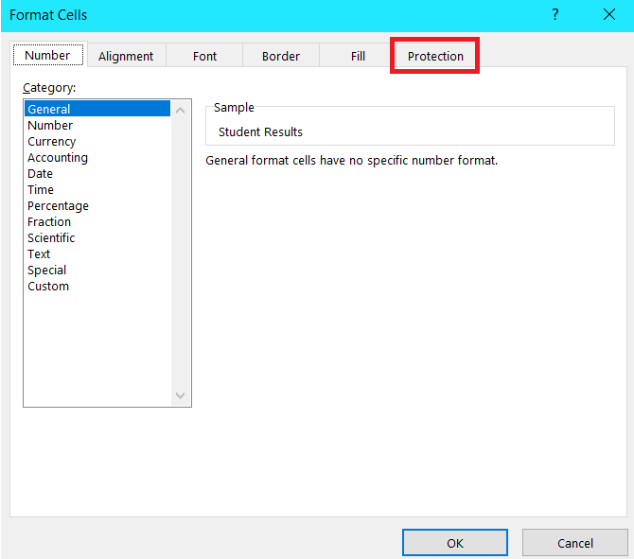634x559 pixels.
Task: Select the Scientific category
Action: coord(51,237)
